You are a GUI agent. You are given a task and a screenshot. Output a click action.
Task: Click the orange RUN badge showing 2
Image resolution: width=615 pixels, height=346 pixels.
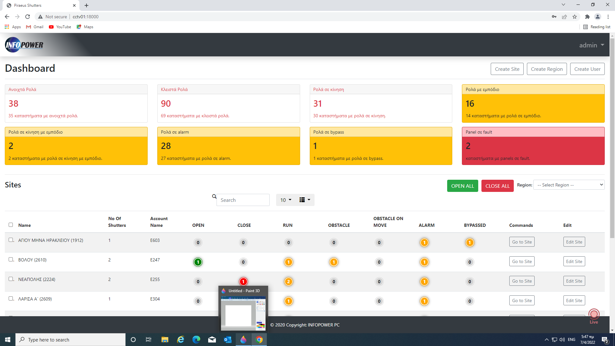pos(288,282)
